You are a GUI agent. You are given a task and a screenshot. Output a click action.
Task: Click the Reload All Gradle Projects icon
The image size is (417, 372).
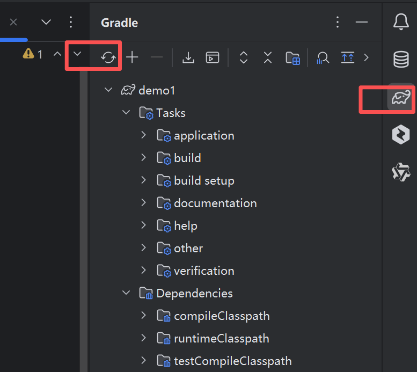pyautogui.click(x=108, y=57)
